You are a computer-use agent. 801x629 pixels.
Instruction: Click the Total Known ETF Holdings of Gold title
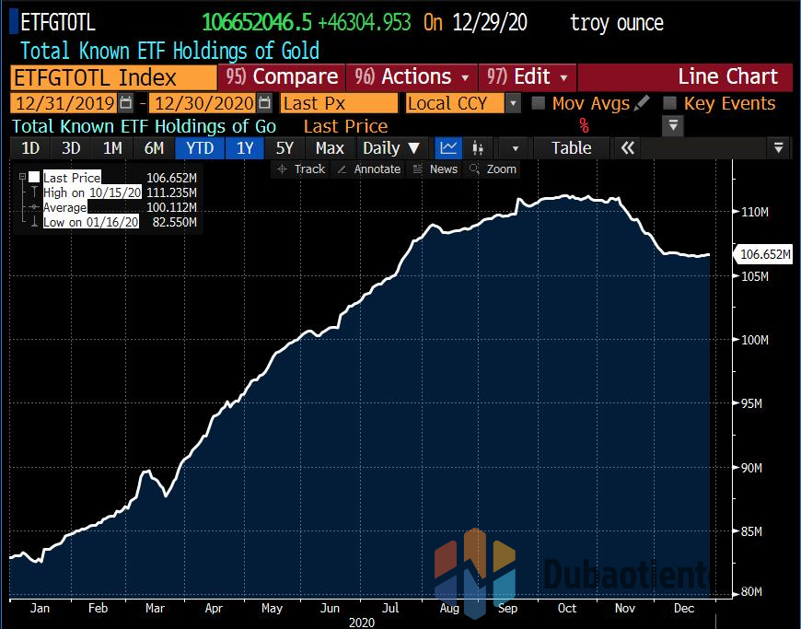pos(169,51)
